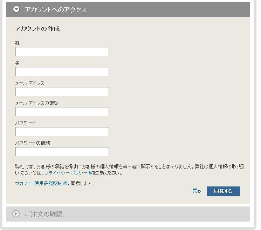Select the メール アドレスの確認 input field

(62, 112)
